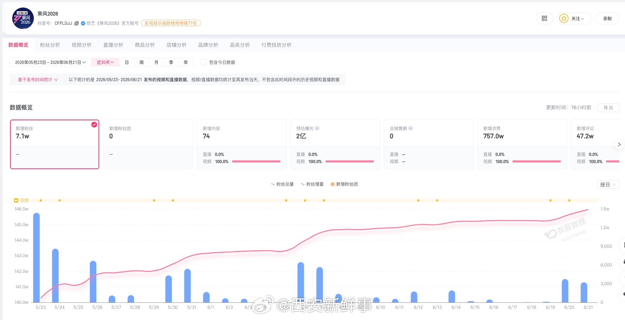Screen dimensions: 625x320
Task: Show next metric cards with right arrow
Action: point(619,144)
